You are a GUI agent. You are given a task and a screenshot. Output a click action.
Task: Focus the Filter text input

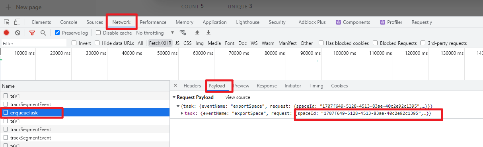pyautogui.click(x=34, y=43)
